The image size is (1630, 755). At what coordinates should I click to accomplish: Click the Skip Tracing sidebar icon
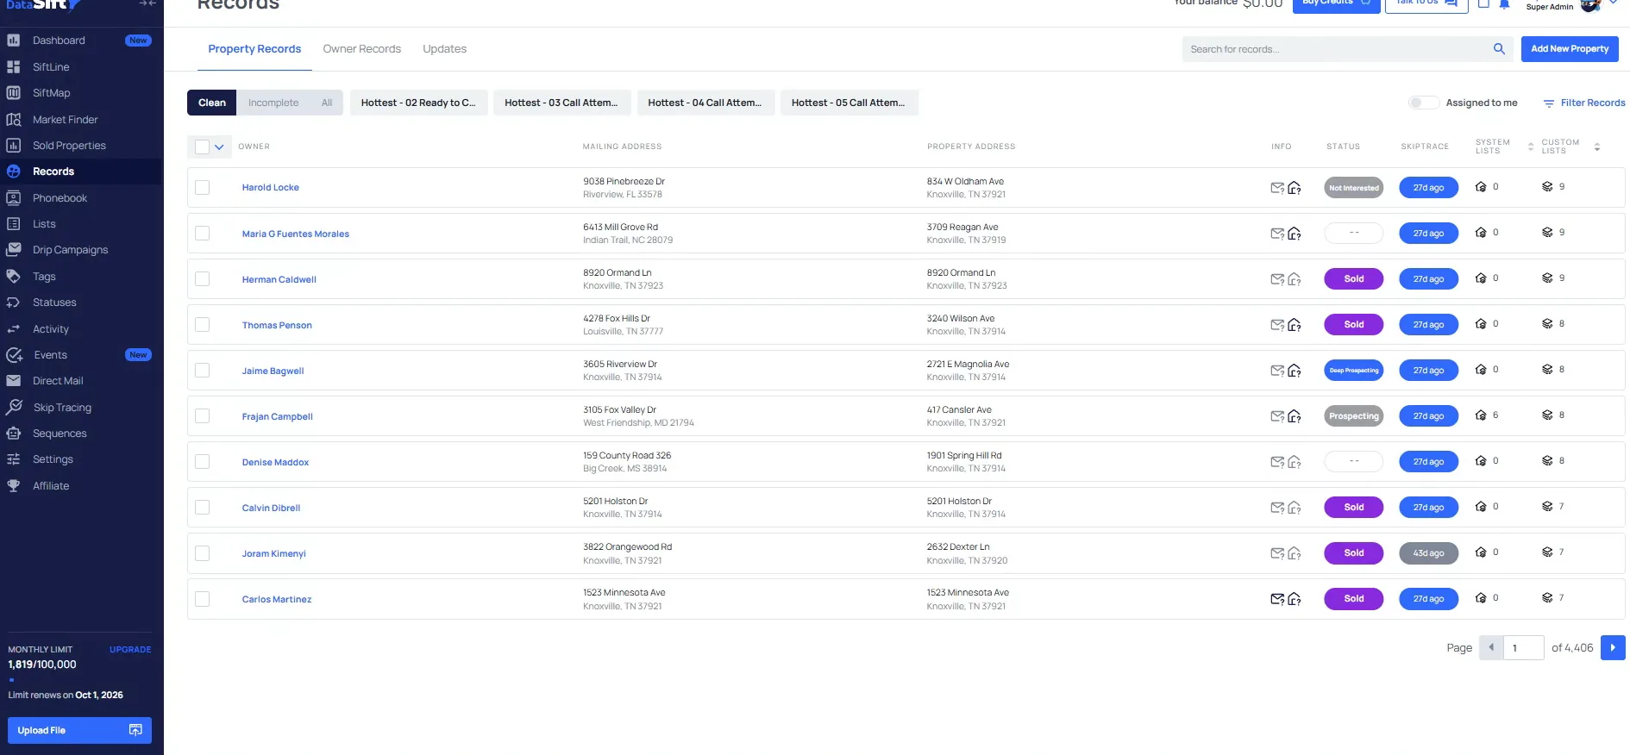tap(14, 407)
